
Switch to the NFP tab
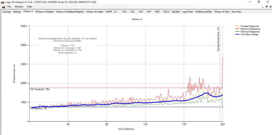pyautogui.click(x=149, y=12)
